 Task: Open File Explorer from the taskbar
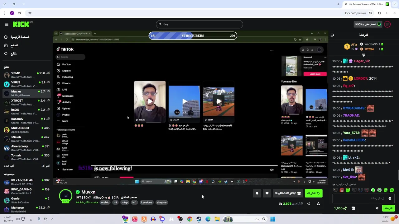click(x=217, y=219)
